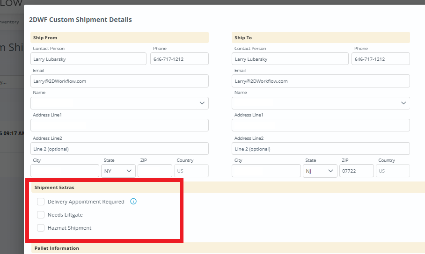Click the Ship From City field
Viewport: 425px width, 254px height.
65,171
